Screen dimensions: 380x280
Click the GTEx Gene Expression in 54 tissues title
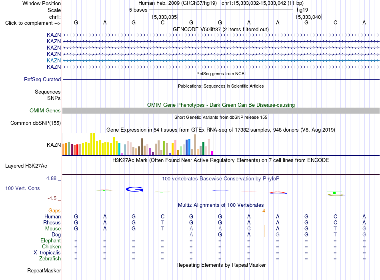pos(221,130)
